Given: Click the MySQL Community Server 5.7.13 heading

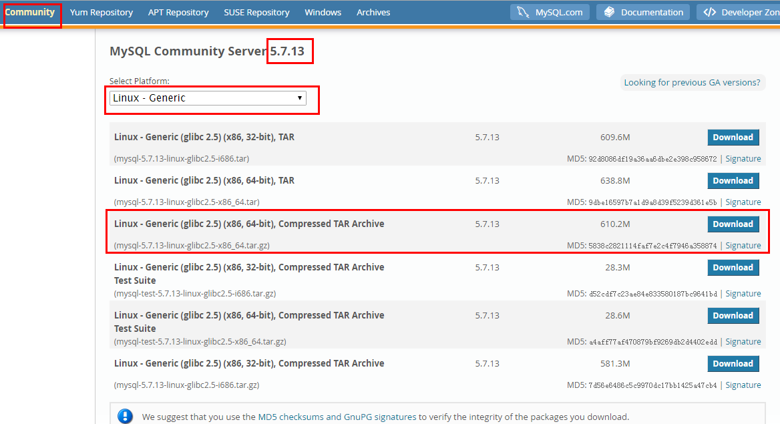Looking at the screenshot, I should (207, 51).
